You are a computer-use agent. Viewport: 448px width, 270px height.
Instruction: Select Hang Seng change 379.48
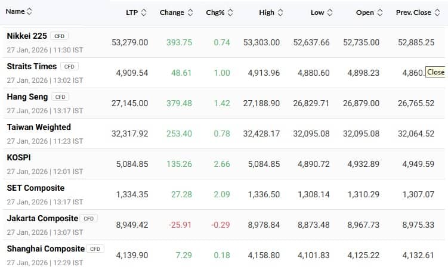pos(179,103)
